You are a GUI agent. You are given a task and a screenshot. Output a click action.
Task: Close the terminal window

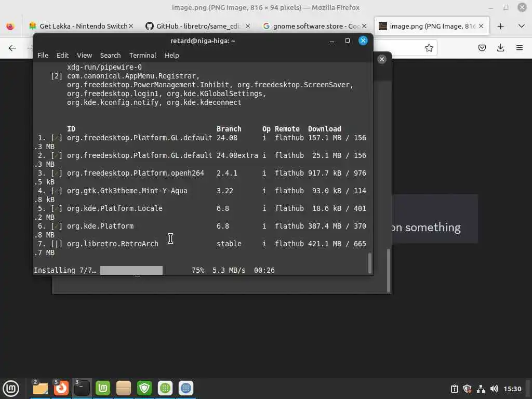point(363,41)
